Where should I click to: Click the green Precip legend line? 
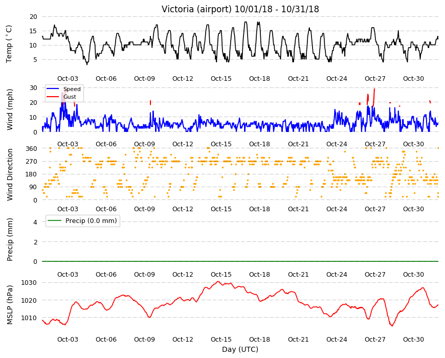55,221
